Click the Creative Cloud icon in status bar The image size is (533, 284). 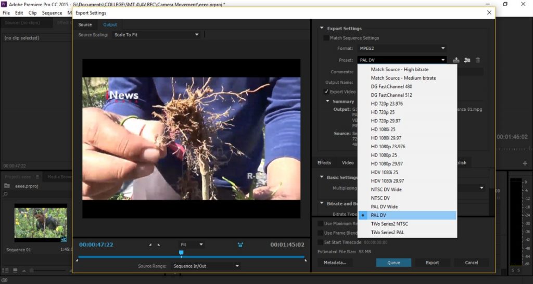pyautogui.click(x=5, y=280)
